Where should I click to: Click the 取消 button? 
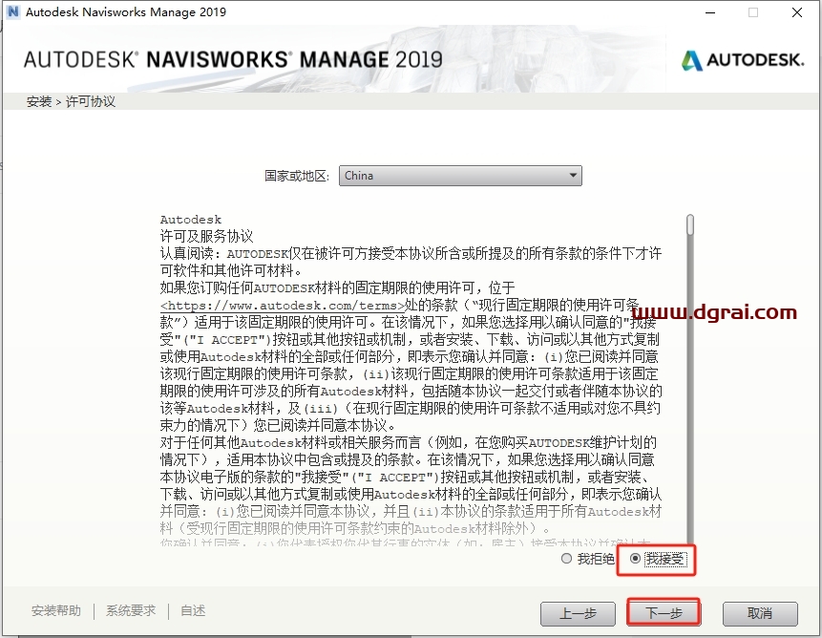coord(760,613)
